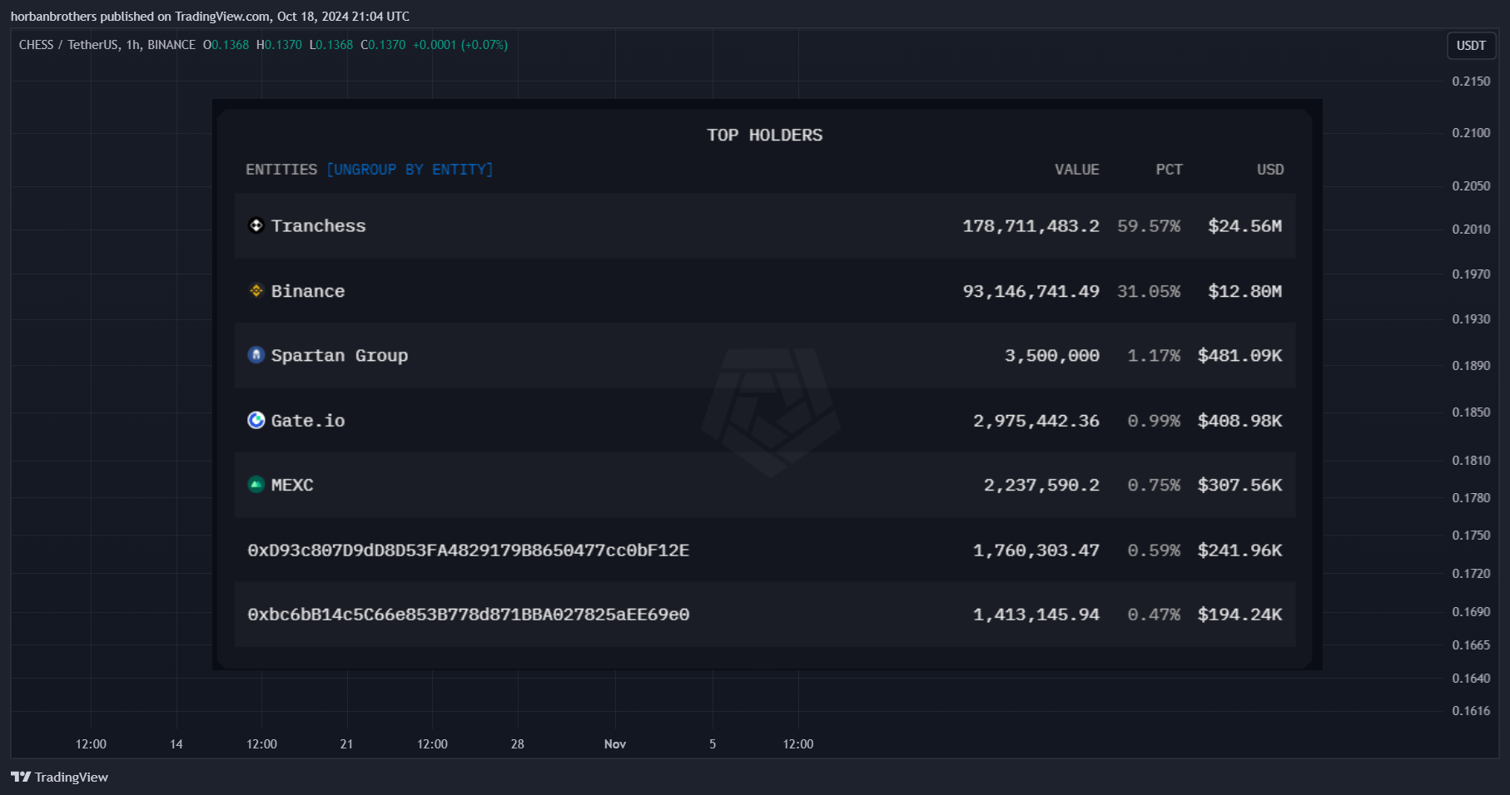Click the Binance logo icon

[x=256, y=290]
